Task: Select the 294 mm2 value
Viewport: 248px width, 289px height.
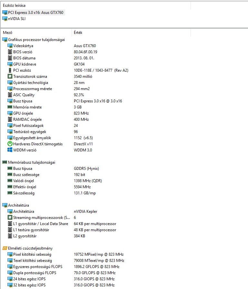Action: coord(82,89)
